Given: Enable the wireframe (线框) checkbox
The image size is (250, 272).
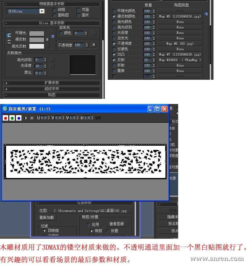Looking at the screenshot, I should [54, 10].
